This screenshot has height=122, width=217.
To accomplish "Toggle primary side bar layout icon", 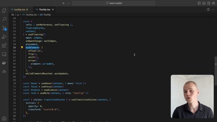I will point(199,3).
